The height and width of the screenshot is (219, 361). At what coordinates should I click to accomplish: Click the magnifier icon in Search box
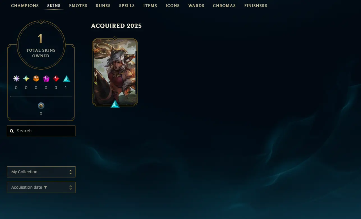point(12,131)
